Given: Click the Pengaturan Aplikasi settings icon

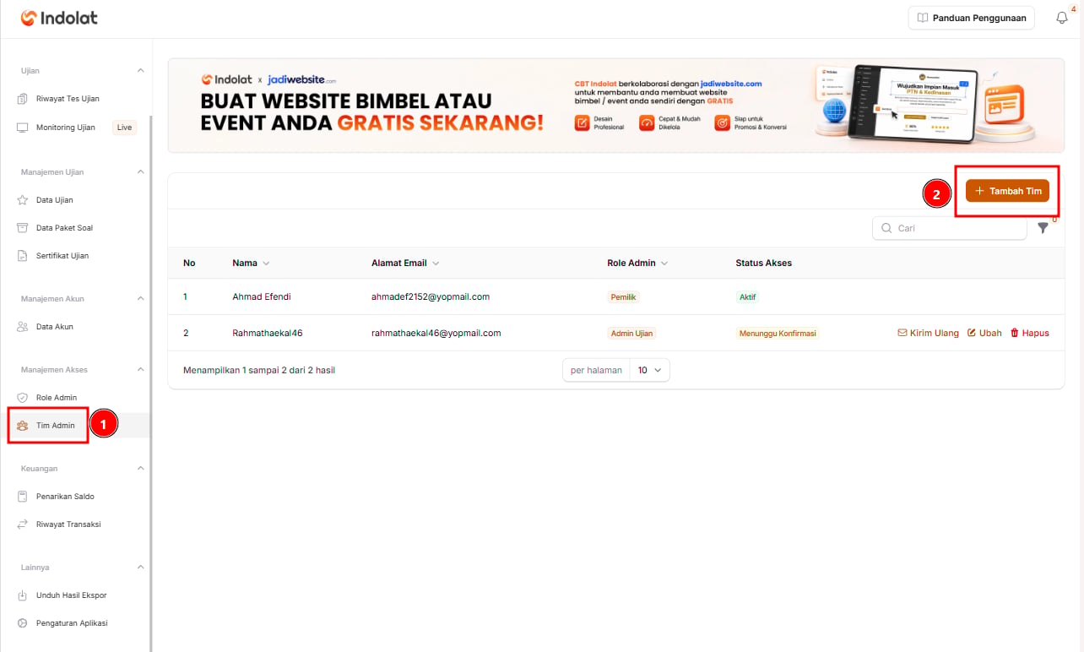Looking at the screenshot, I should (23, 623).
